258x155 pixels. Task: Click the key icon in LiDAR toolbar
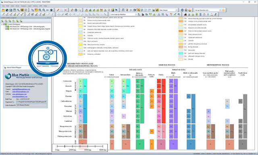pyautogui.click(x=216, y=14)
